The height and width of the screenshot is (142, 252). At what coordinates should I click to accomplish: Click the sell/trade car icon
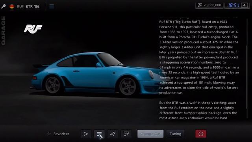(x=126, y=134)
